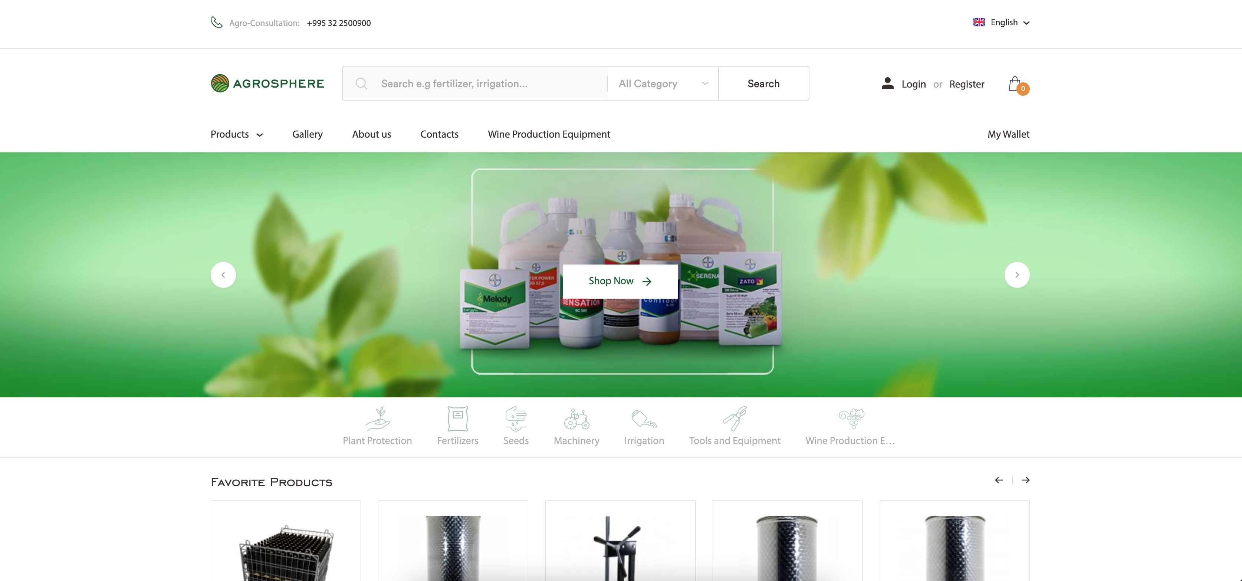Open the English language selector chevron
Screen dimensions: 1242x581
point(1026,23)
